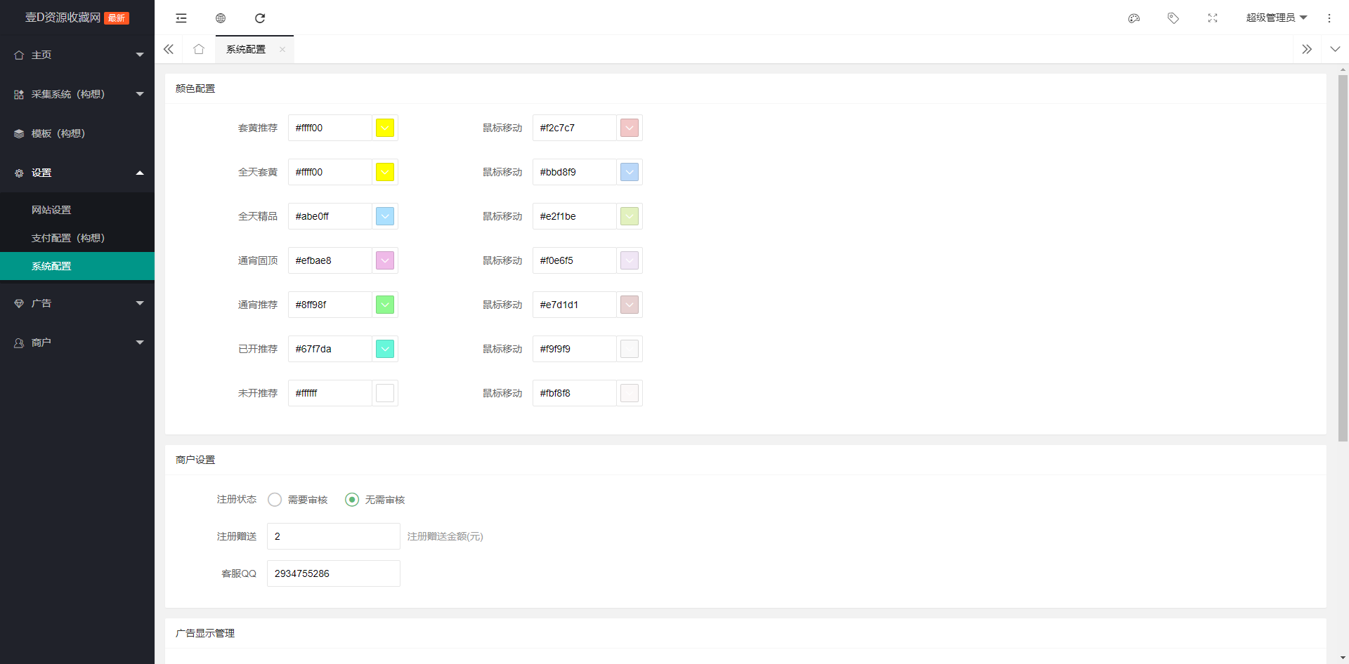
Task: Click the globe icon in the top bar
Action: pyautogui.click(x=221, y=18)
